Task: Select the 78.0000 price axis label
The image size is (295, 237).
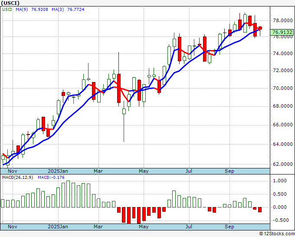Action: click(283, 20)
